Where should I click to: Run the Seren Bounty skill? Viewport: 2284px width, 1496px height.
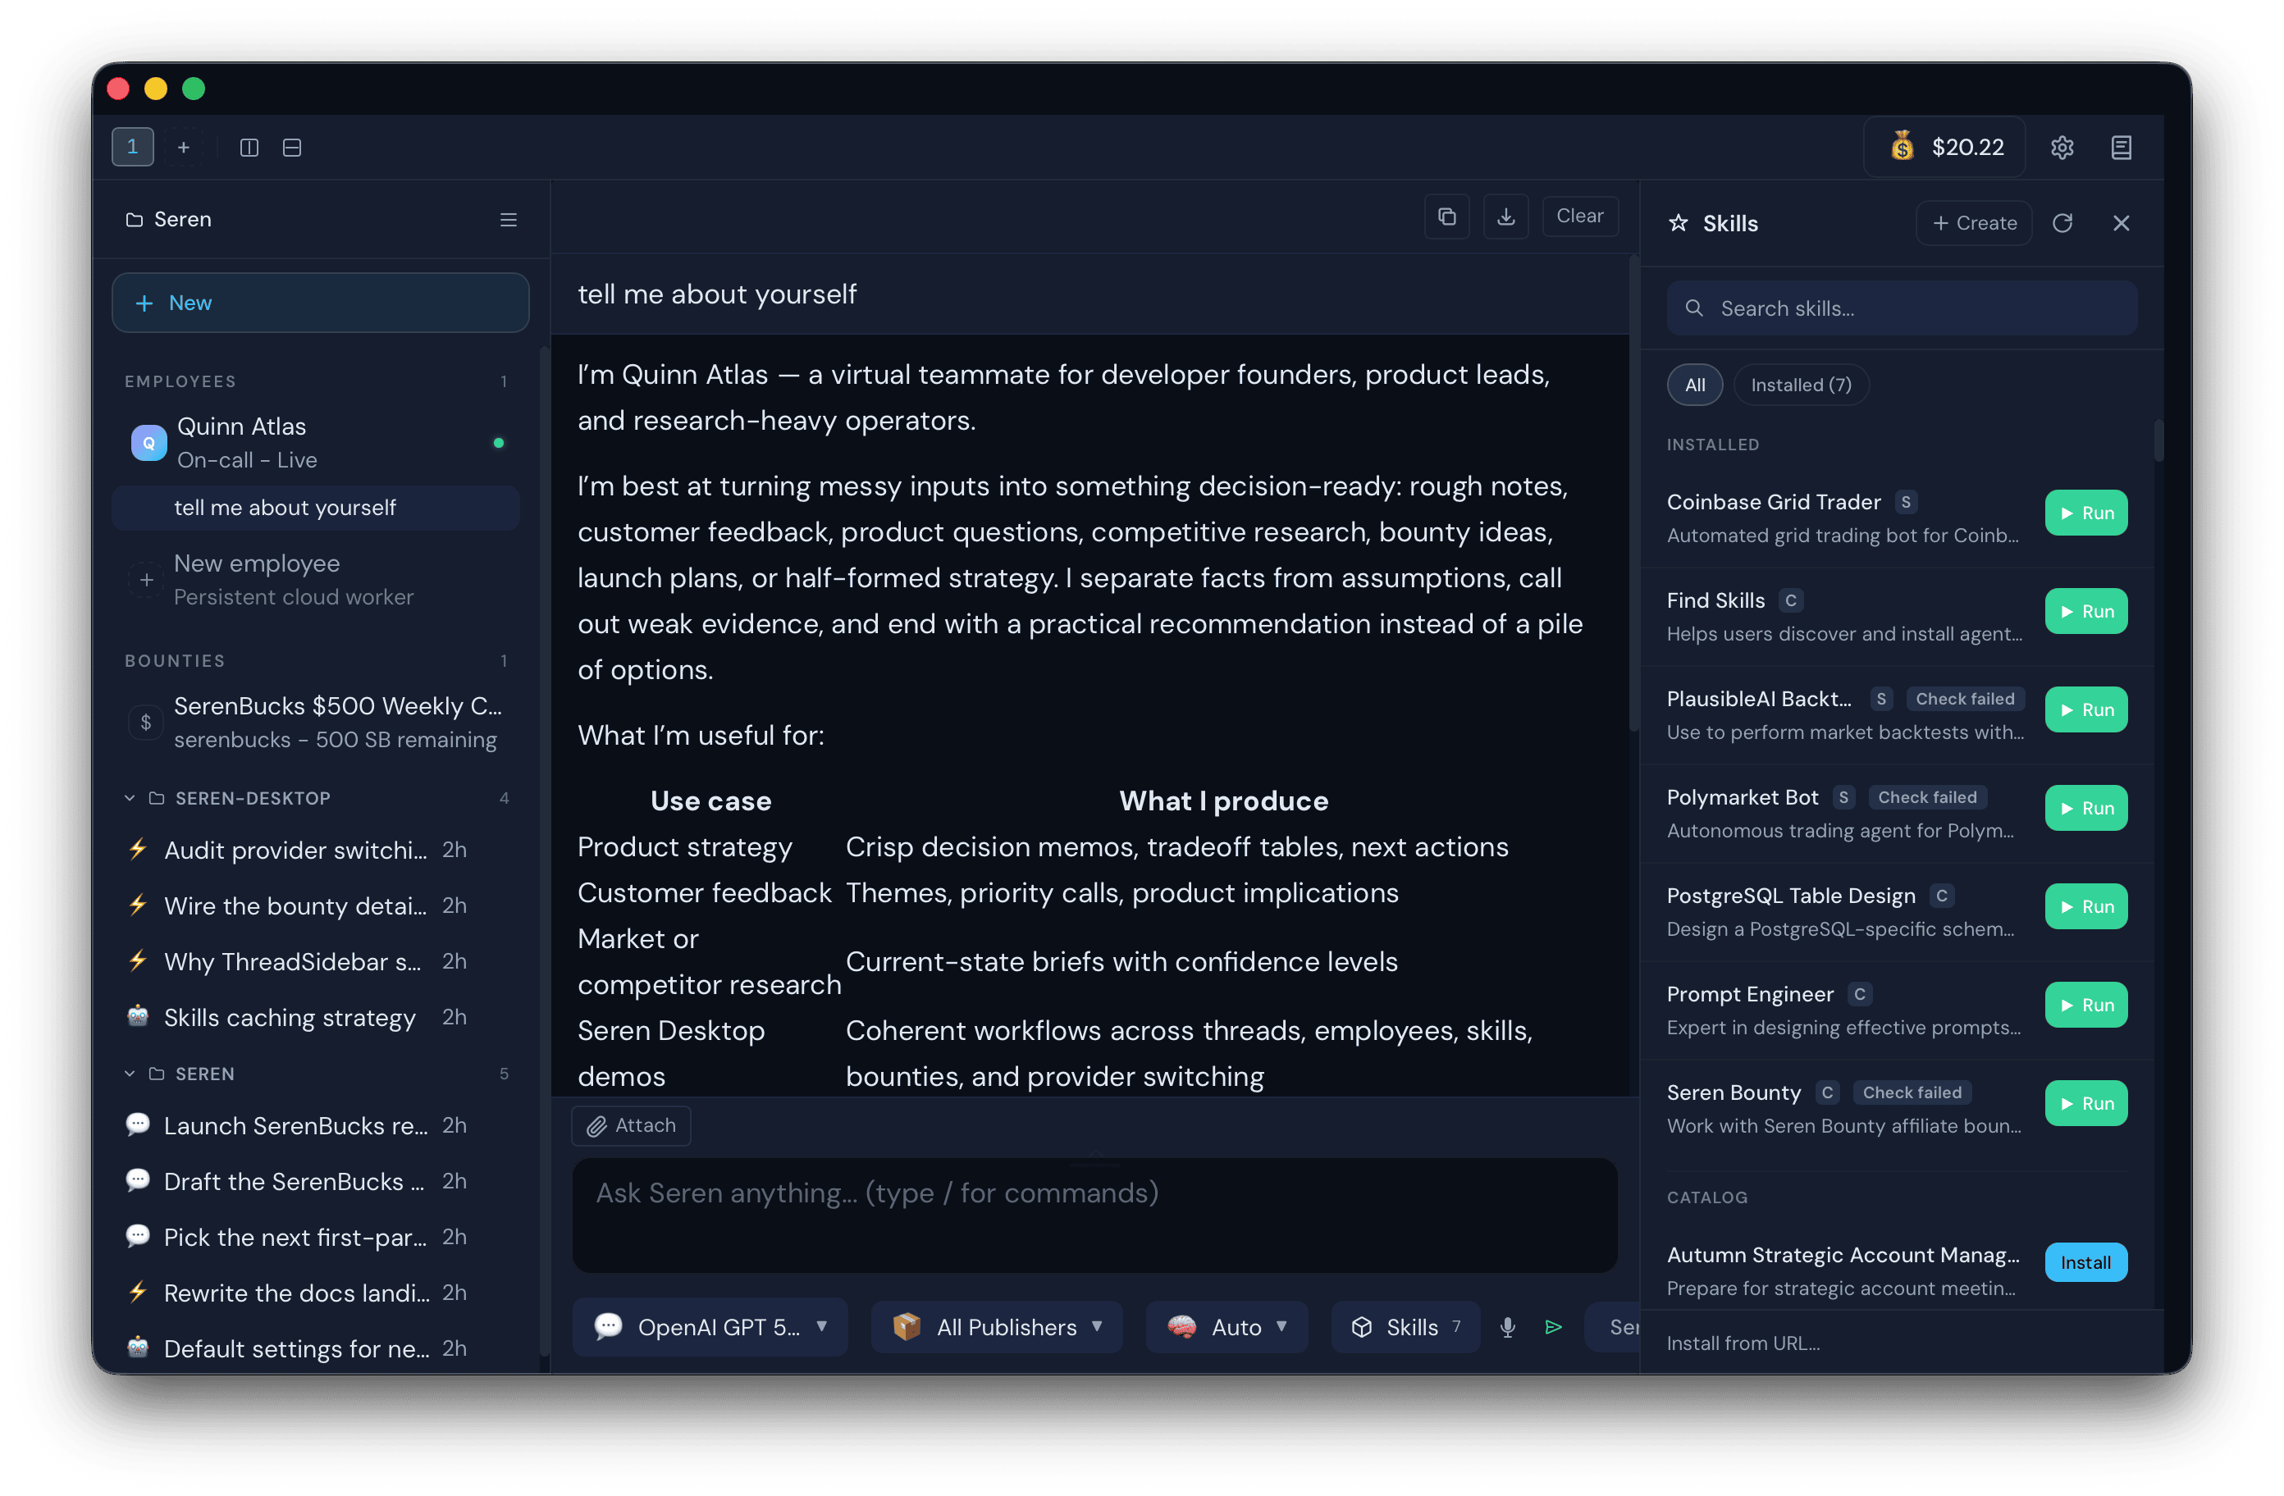pyautogui.click(x=2085, y=1102)
